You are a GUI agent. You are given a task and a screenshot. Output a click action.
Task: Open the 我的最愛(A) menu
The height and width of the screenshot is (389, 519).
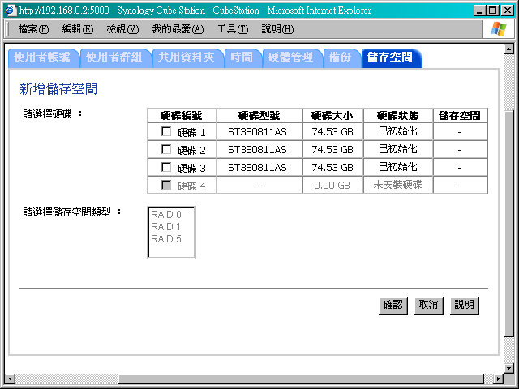[x=178, y=29]
